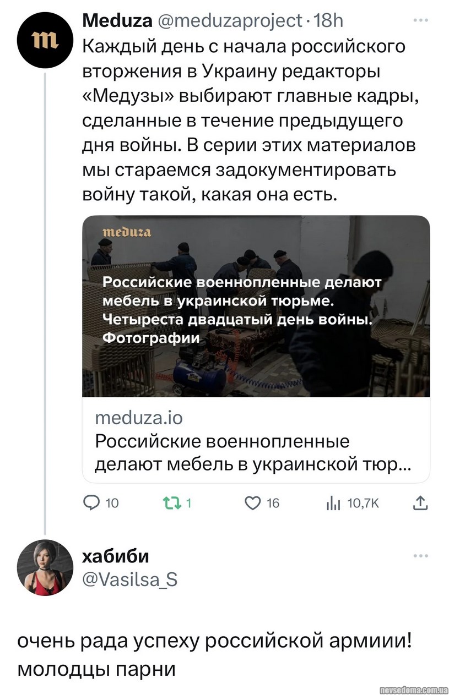
Task: Open the meduza.io domain link
Action: pos(139,418)
